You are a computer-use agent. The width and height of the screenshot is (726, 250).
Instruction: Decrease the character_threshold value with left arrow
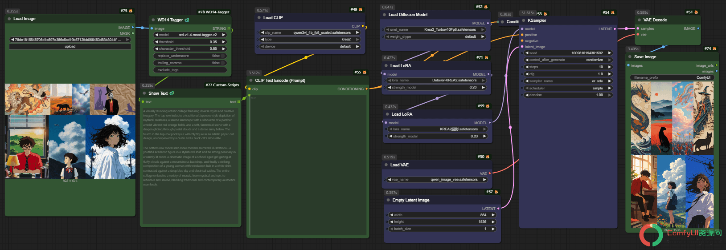[x=156, y=49]
